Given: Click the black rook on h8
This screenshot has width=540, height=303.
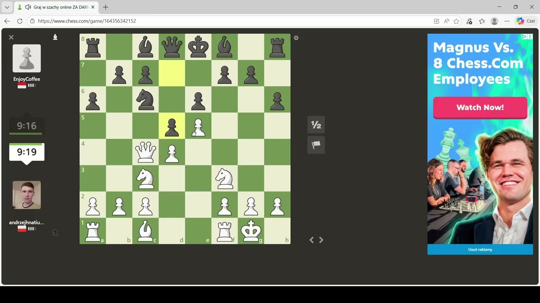Looking at the screenshot, I should click(277, 47).
